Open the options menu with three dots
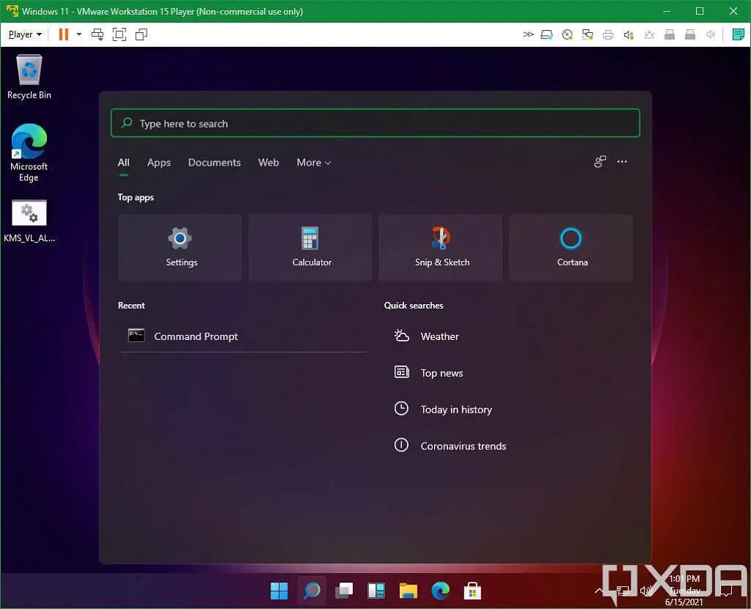Screen dimensions: 751x609 tap(622, 162)
